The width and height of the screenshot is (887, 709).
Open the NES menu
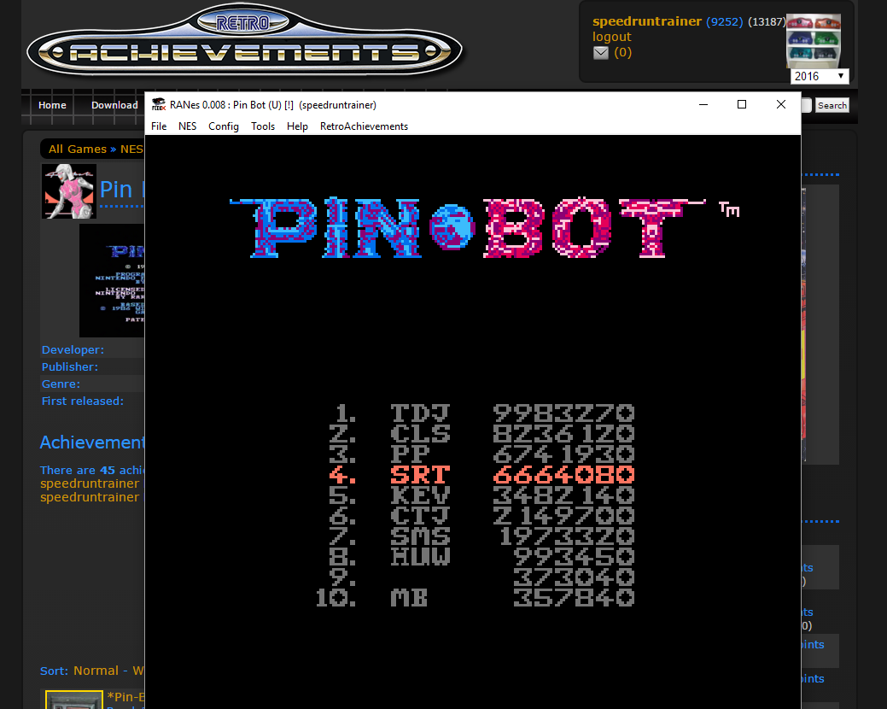pos(187,126)
